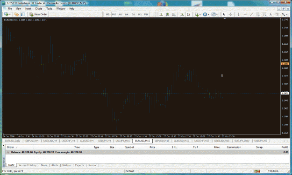Click the chart shift triangle marker

pos(225,19)
